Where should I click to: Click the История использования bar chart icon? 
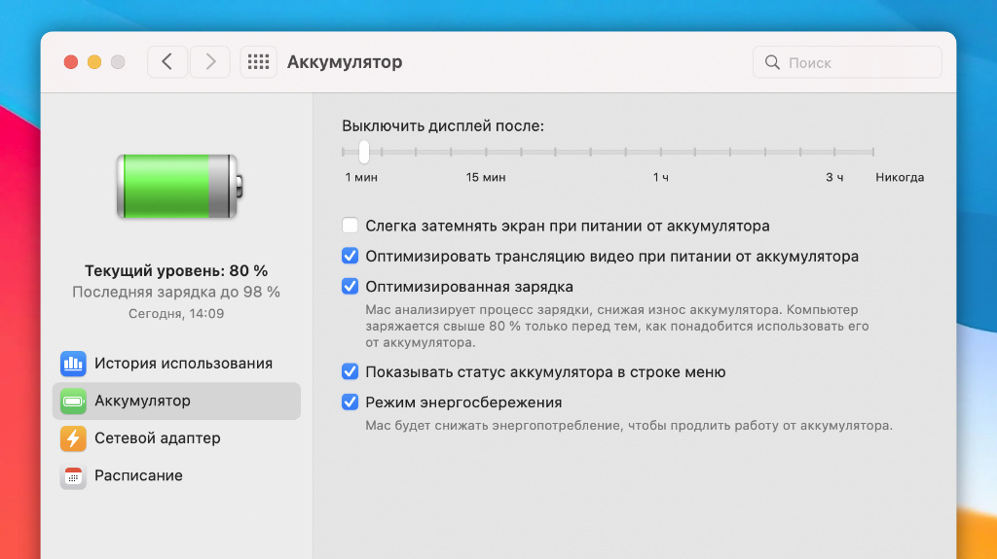click(73, 364)
